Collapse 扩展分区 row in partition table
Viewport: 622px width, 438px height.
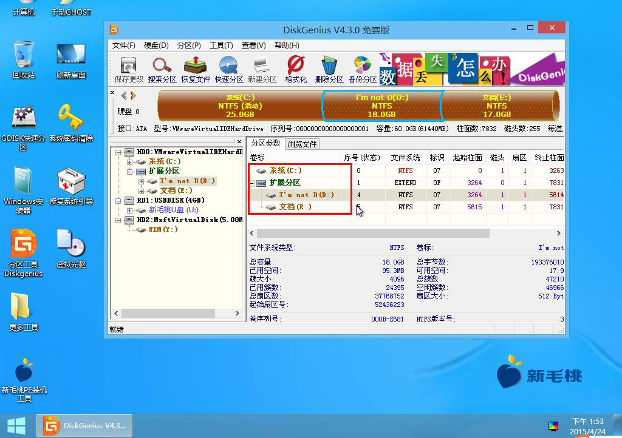(x=252, y=183)
